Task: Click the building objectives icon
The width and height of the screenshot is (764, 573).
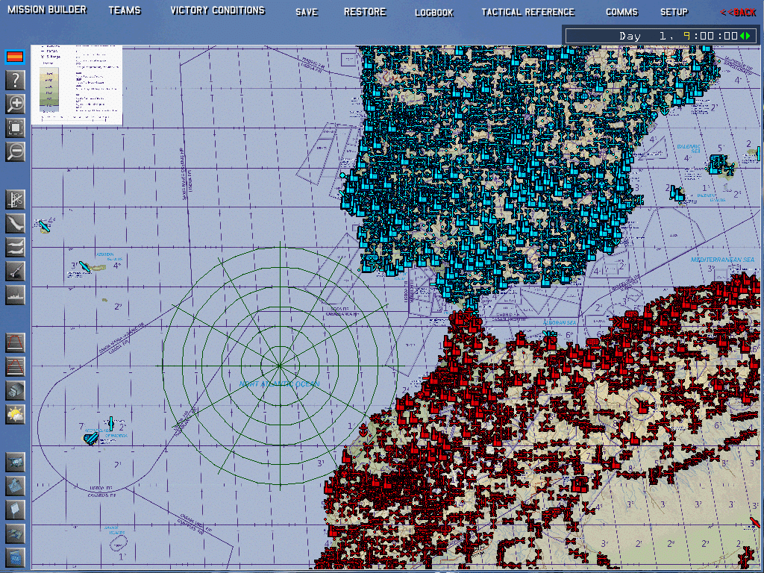Action: (x=15, y=390)
